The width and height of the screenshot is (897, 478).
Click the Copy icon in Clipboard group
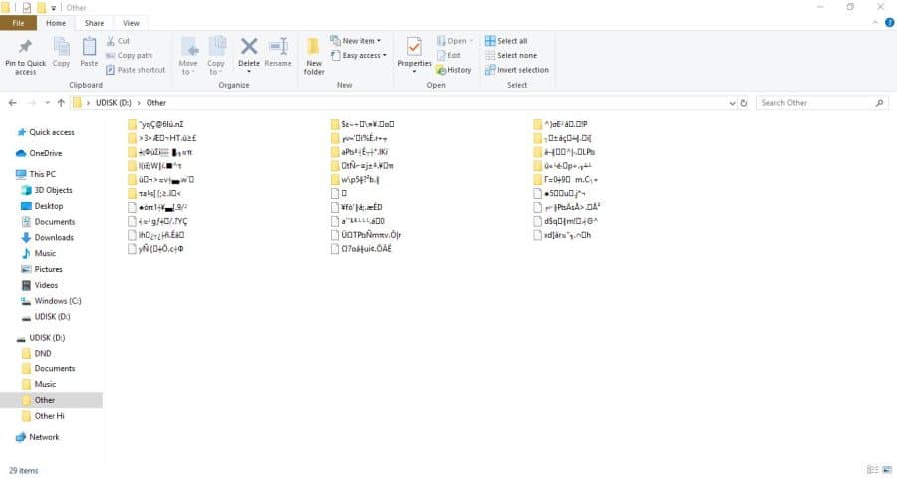[x=61, y=46]
